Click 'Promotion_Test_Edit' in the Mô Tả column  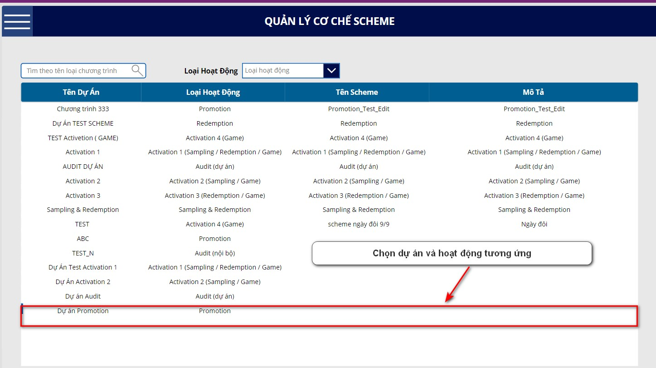click(534, 109)
